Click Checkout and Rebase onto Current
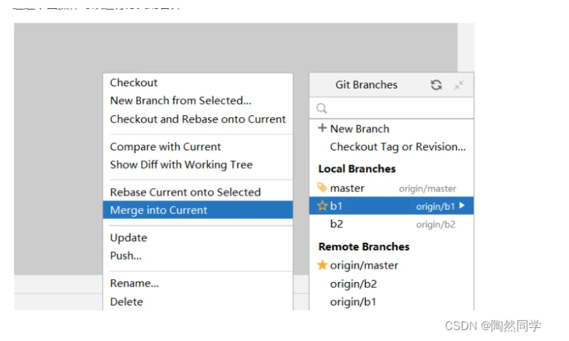Image resolution: width=569 pixels, height=341 pixels. [197, 119]
